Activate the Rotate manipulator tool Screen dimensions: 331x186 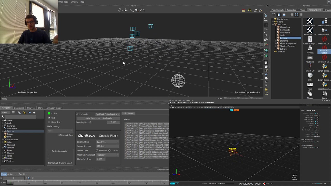[x=266, y=30]
